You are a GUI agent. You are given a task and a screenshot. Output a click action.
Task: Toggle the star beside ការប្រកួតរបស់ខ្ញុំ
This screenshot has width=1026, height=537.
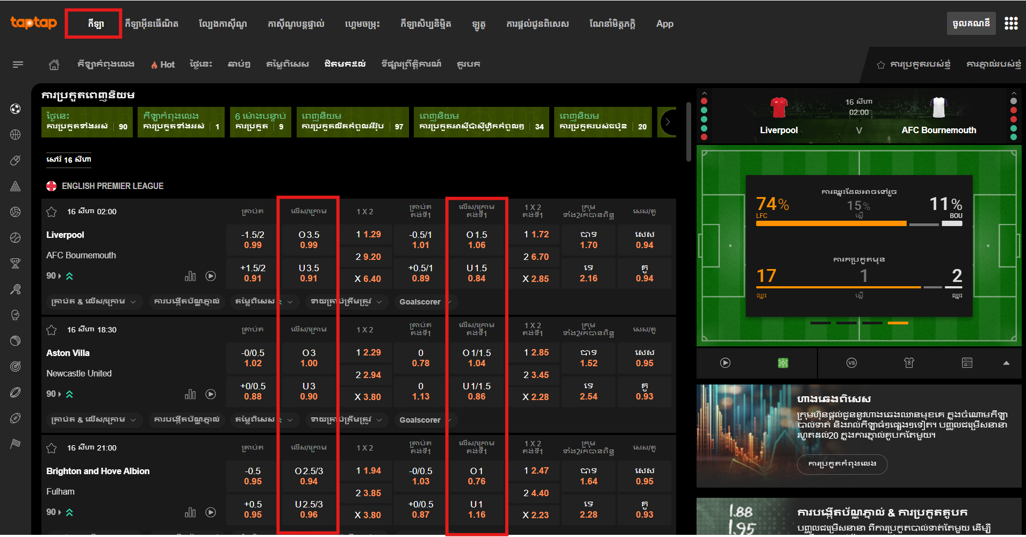pos(880,65)
